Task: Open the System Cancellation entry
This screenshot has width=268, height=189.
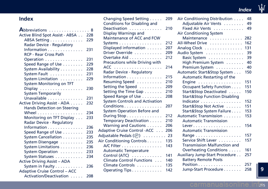Action: (x=59, y=137)
